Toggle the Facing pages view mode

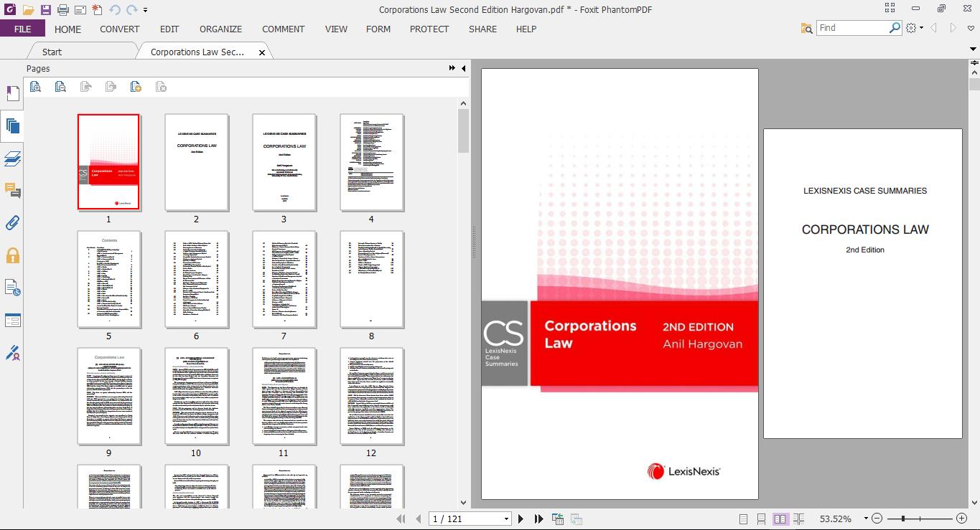(780, 519)
